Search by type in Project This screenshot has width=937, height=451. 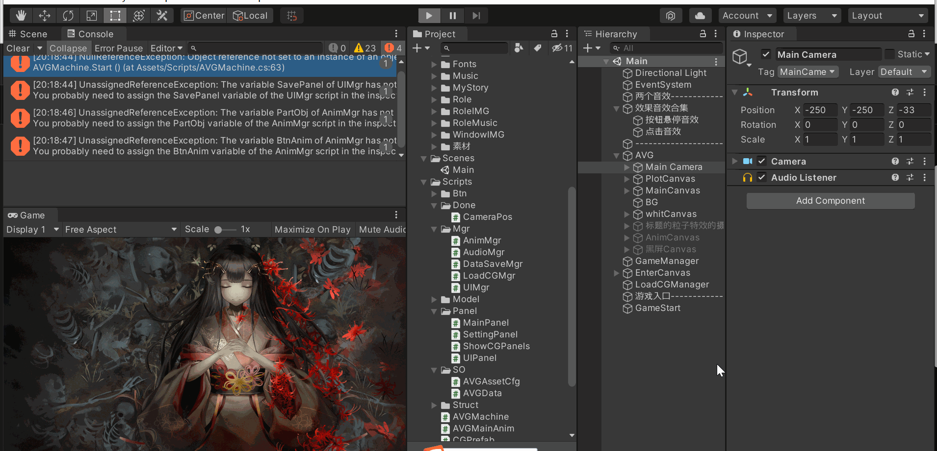(519, 48)
